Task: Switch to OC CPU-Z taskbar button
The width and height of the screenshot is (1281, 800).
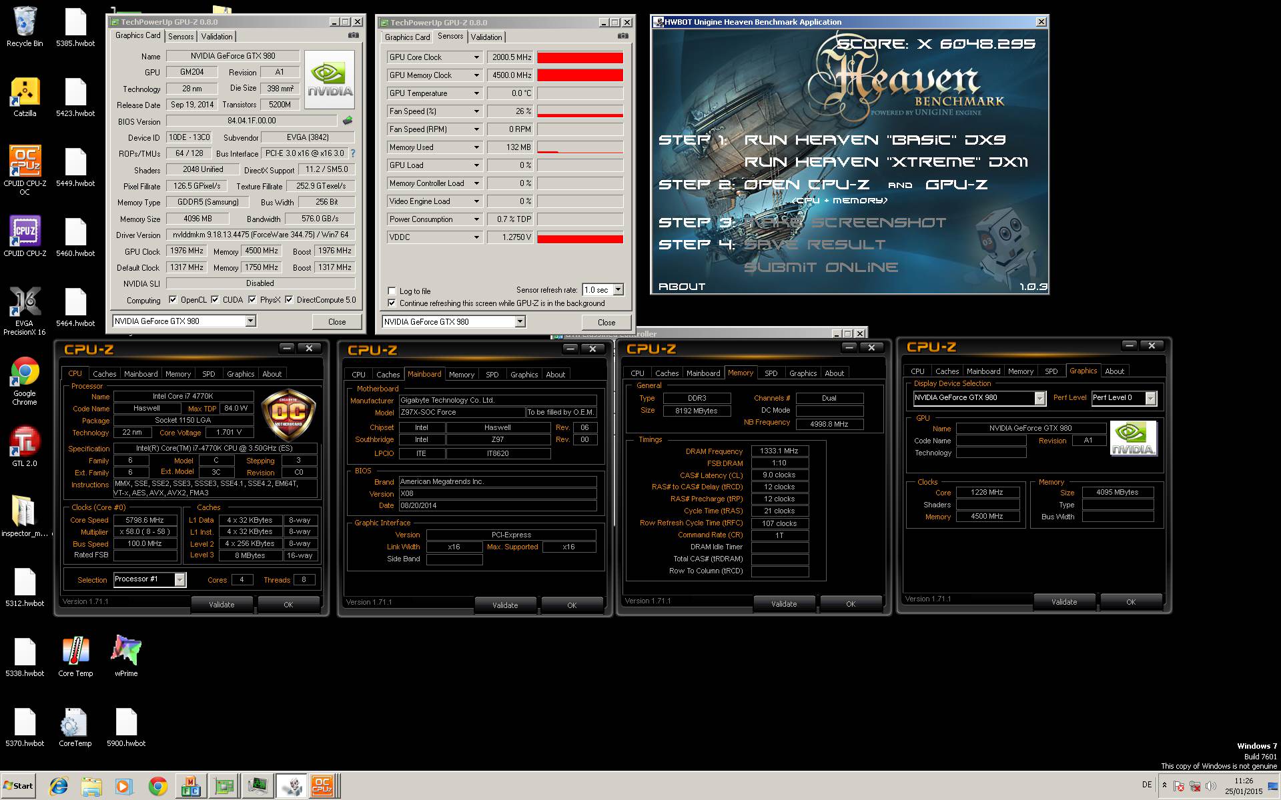Action: (322, 787)
